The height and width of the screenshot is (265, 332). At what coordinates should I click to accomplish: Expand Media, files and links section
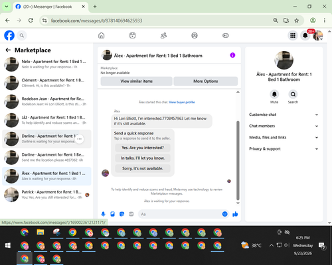point(284,137)
